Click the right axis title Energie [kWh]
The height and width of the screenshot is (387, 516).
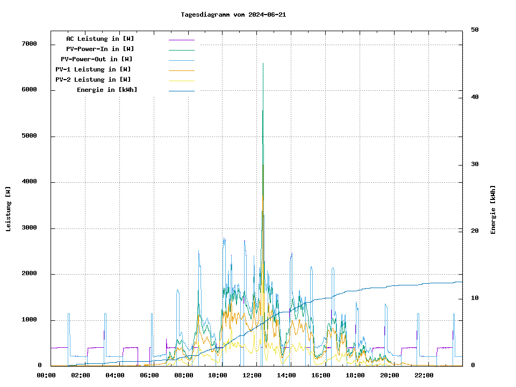point(493,210)
